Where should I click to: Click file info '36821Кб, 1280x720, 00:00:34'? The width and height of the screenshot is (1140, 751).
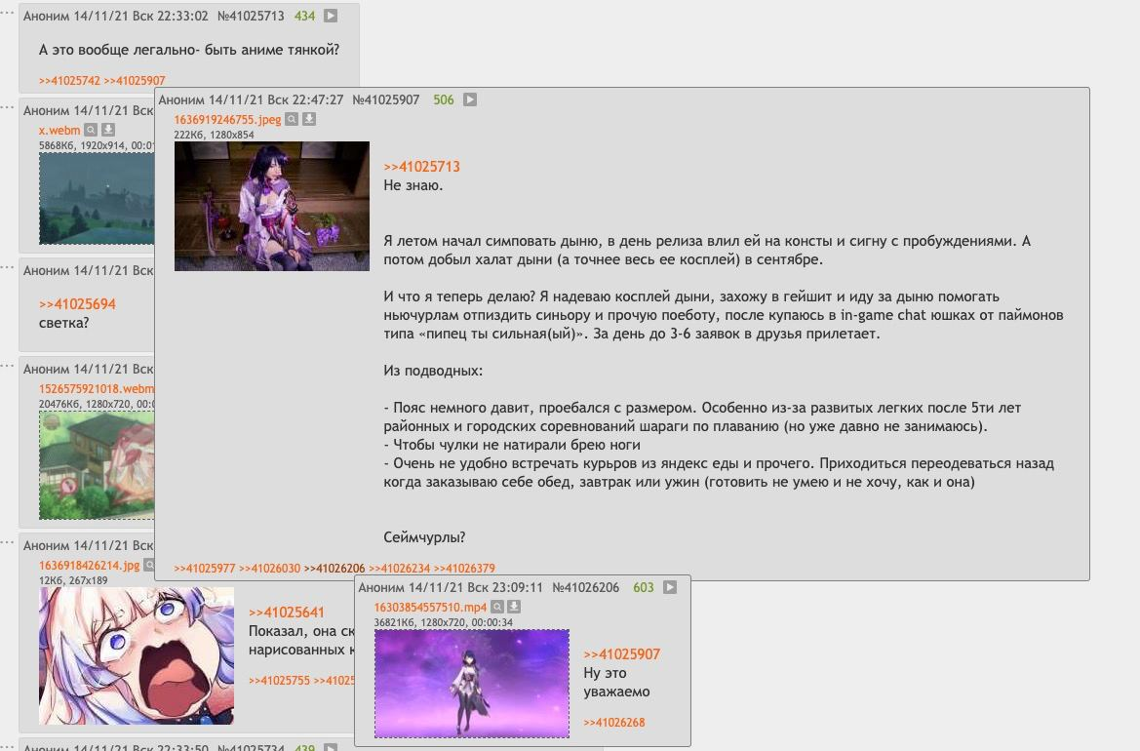444,622
